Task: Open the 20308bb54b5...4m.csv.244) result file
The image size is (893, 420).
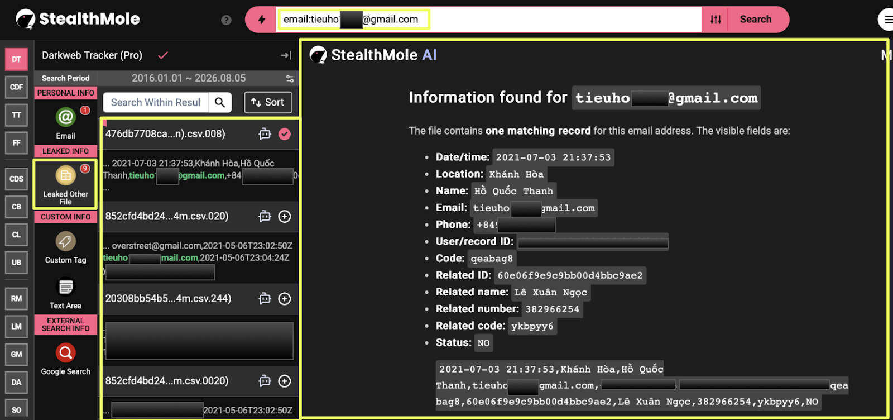Action: point(168,299)
